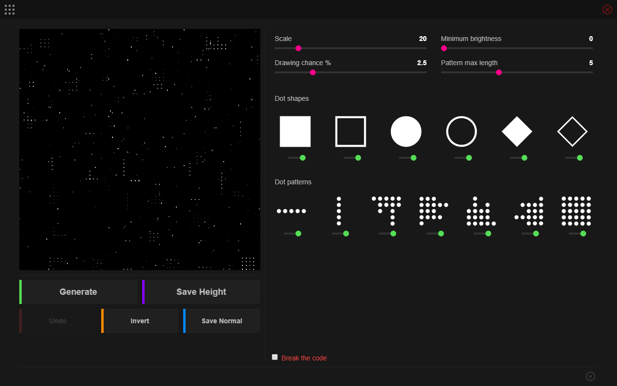The image size is (617, 386).
Task: Open the app grid menu icon
Action: [x=10, y=10]
